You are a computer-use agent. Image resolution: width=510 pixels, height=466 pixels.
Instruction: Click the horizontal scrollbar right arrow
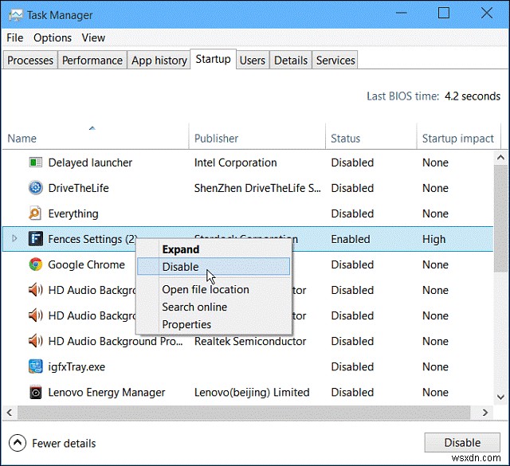coord(485,413)
